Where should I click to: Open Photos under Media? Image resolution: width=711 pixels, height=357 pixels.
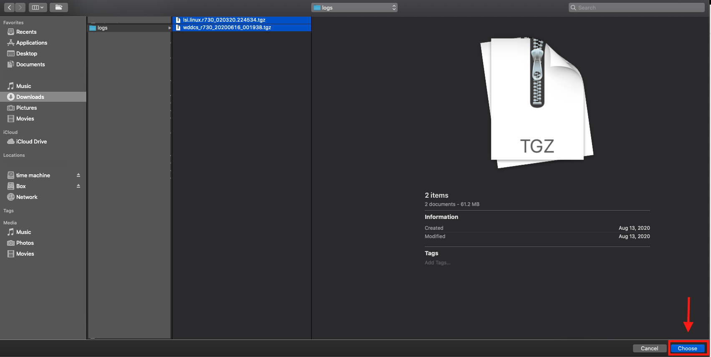(x=25, y=243)
